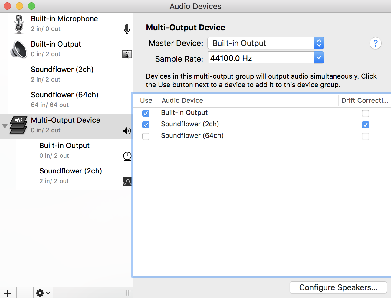Disable drift correction for Soundflower (2ch)

coord(366,125)
